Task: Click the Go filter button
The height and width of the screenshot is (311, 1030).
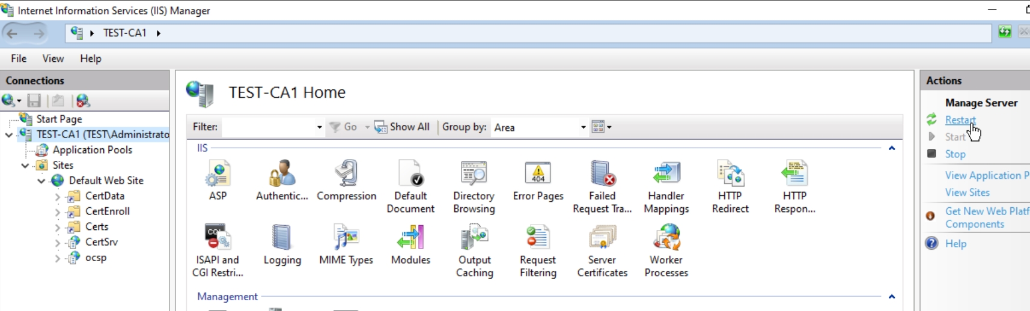Action: point(343,127)
